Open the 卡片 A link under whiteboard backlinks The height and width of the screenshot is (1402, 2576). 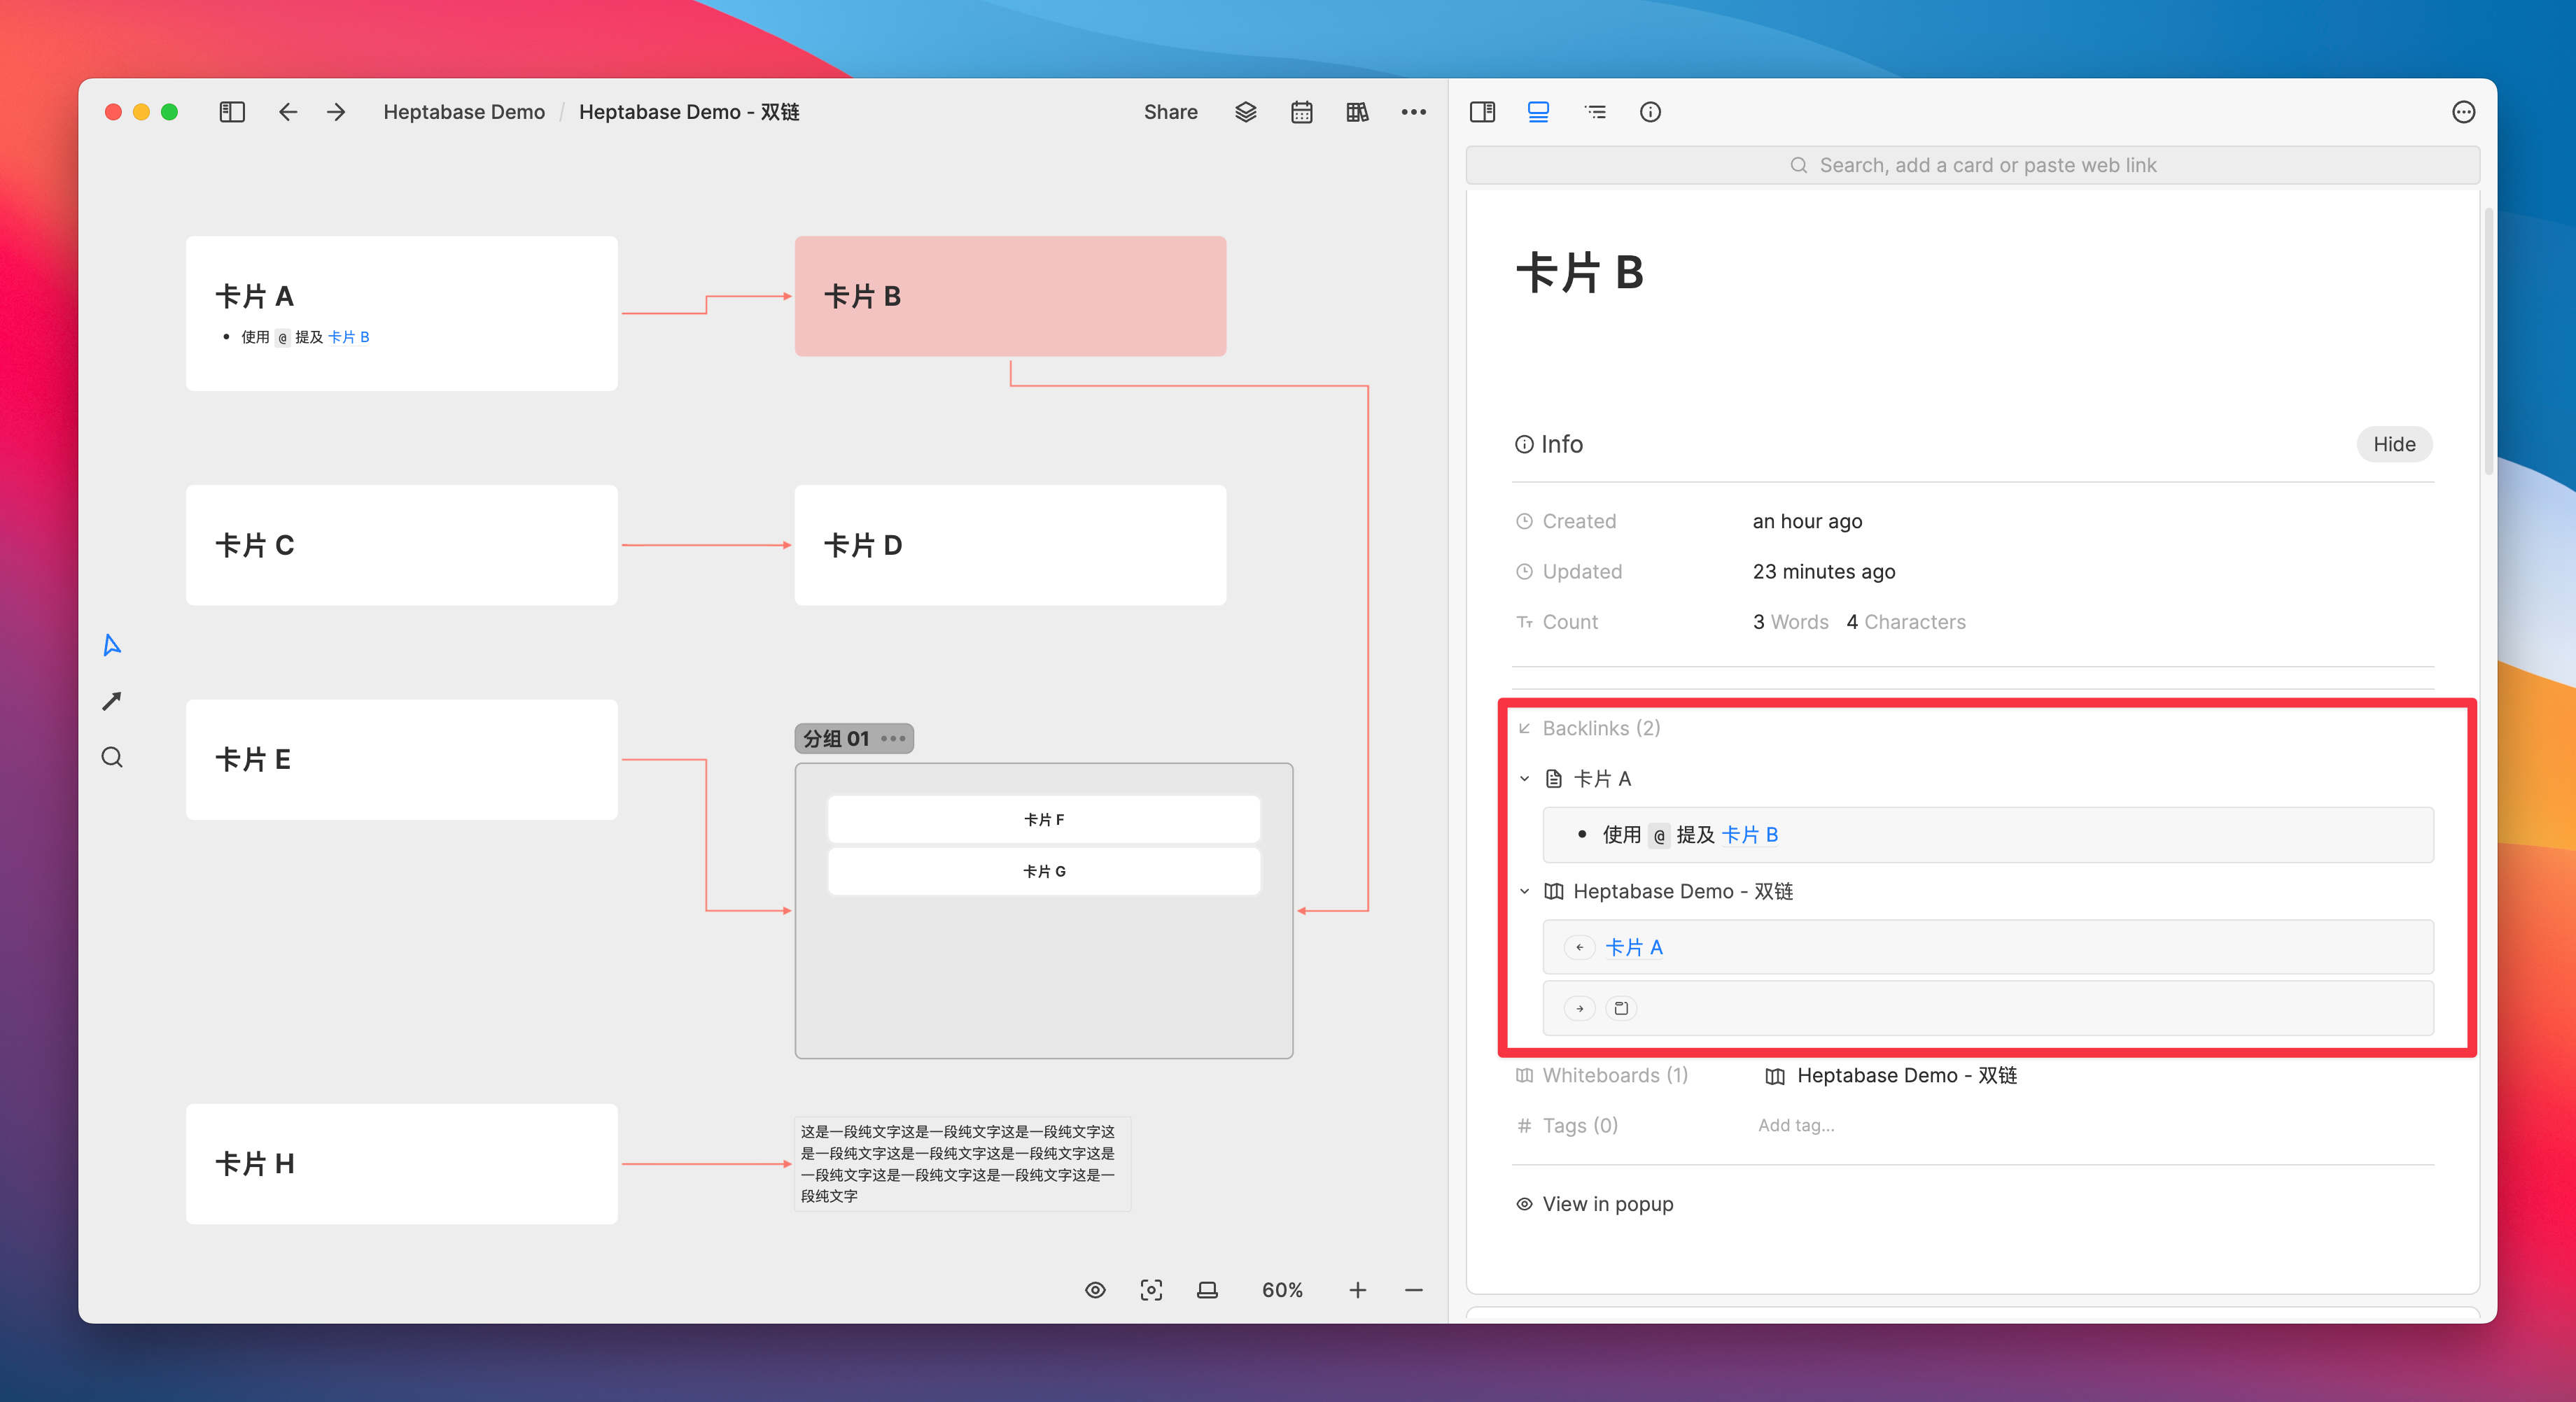(x=1633, y=947)
